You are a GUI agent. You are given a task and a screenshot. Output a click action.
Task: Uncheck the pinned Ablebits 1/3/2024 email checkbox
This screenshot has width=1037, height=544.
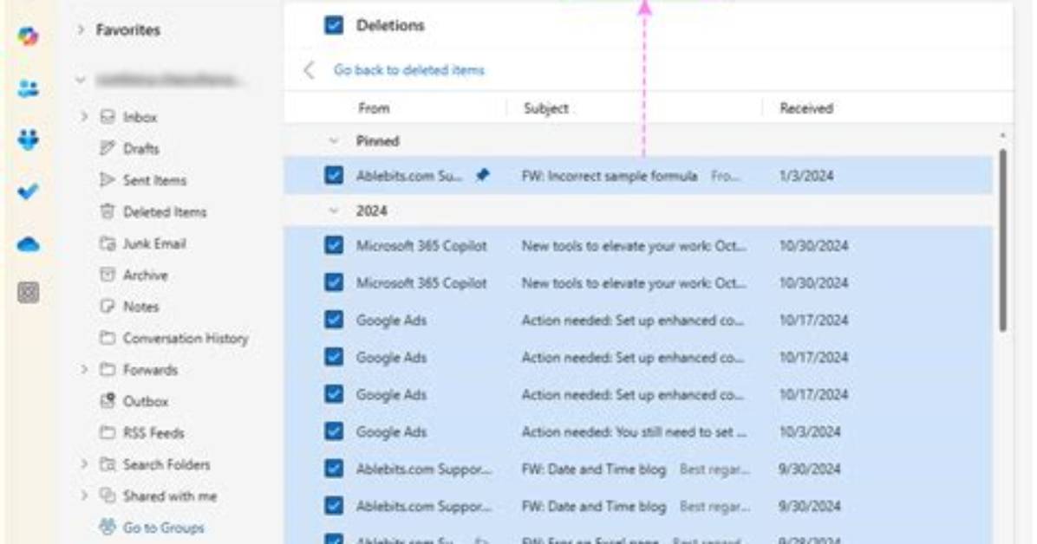(x=334, y=175)
